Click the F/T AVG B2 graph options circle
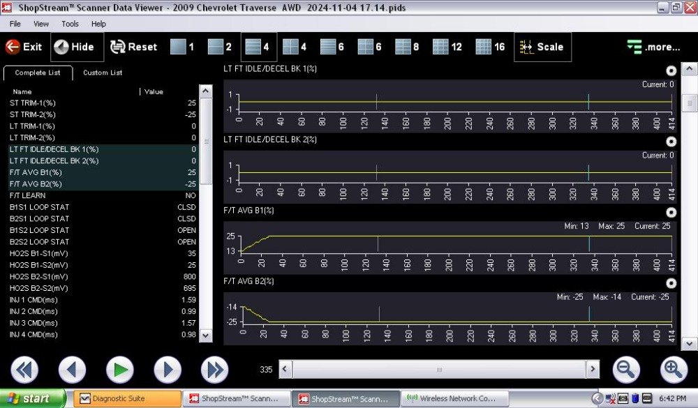Viewport: 698px width, 408px height. coord(671,283)
